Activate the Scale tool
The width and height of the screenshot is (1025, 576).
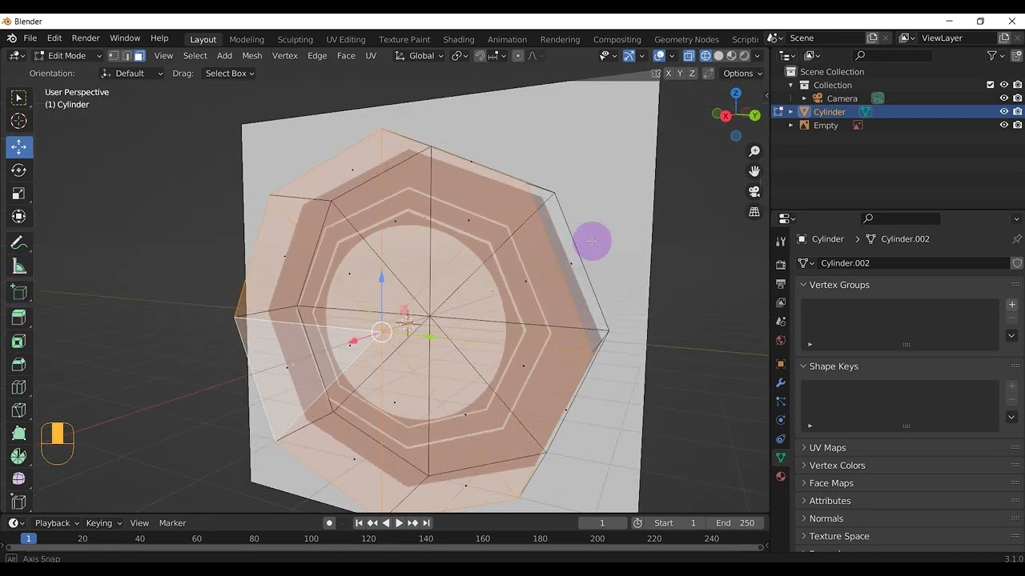click(x=18, y=194)
